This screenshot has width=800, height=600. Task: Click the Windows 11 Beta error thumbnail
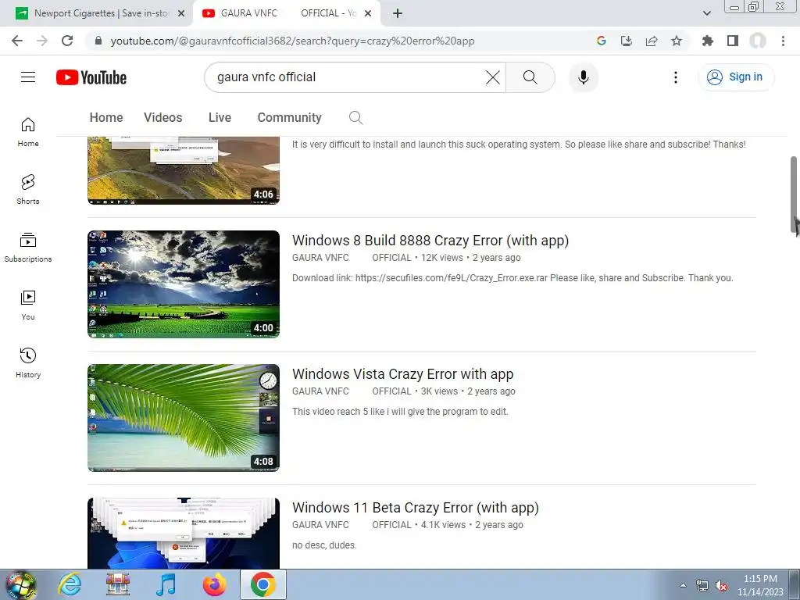[x=184, y=533]
